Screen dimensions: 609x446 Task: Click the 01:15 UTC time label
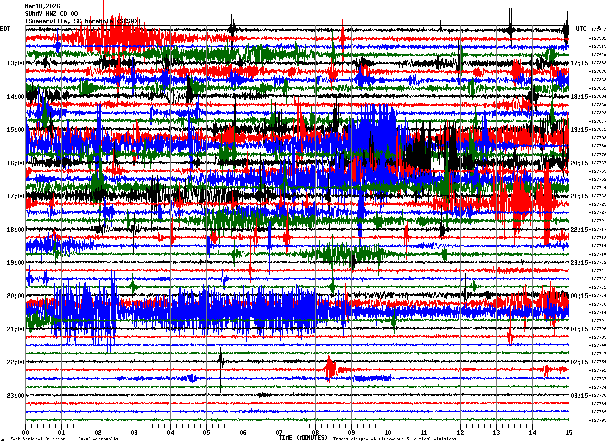pyautogui.click(x=579, y=329)
